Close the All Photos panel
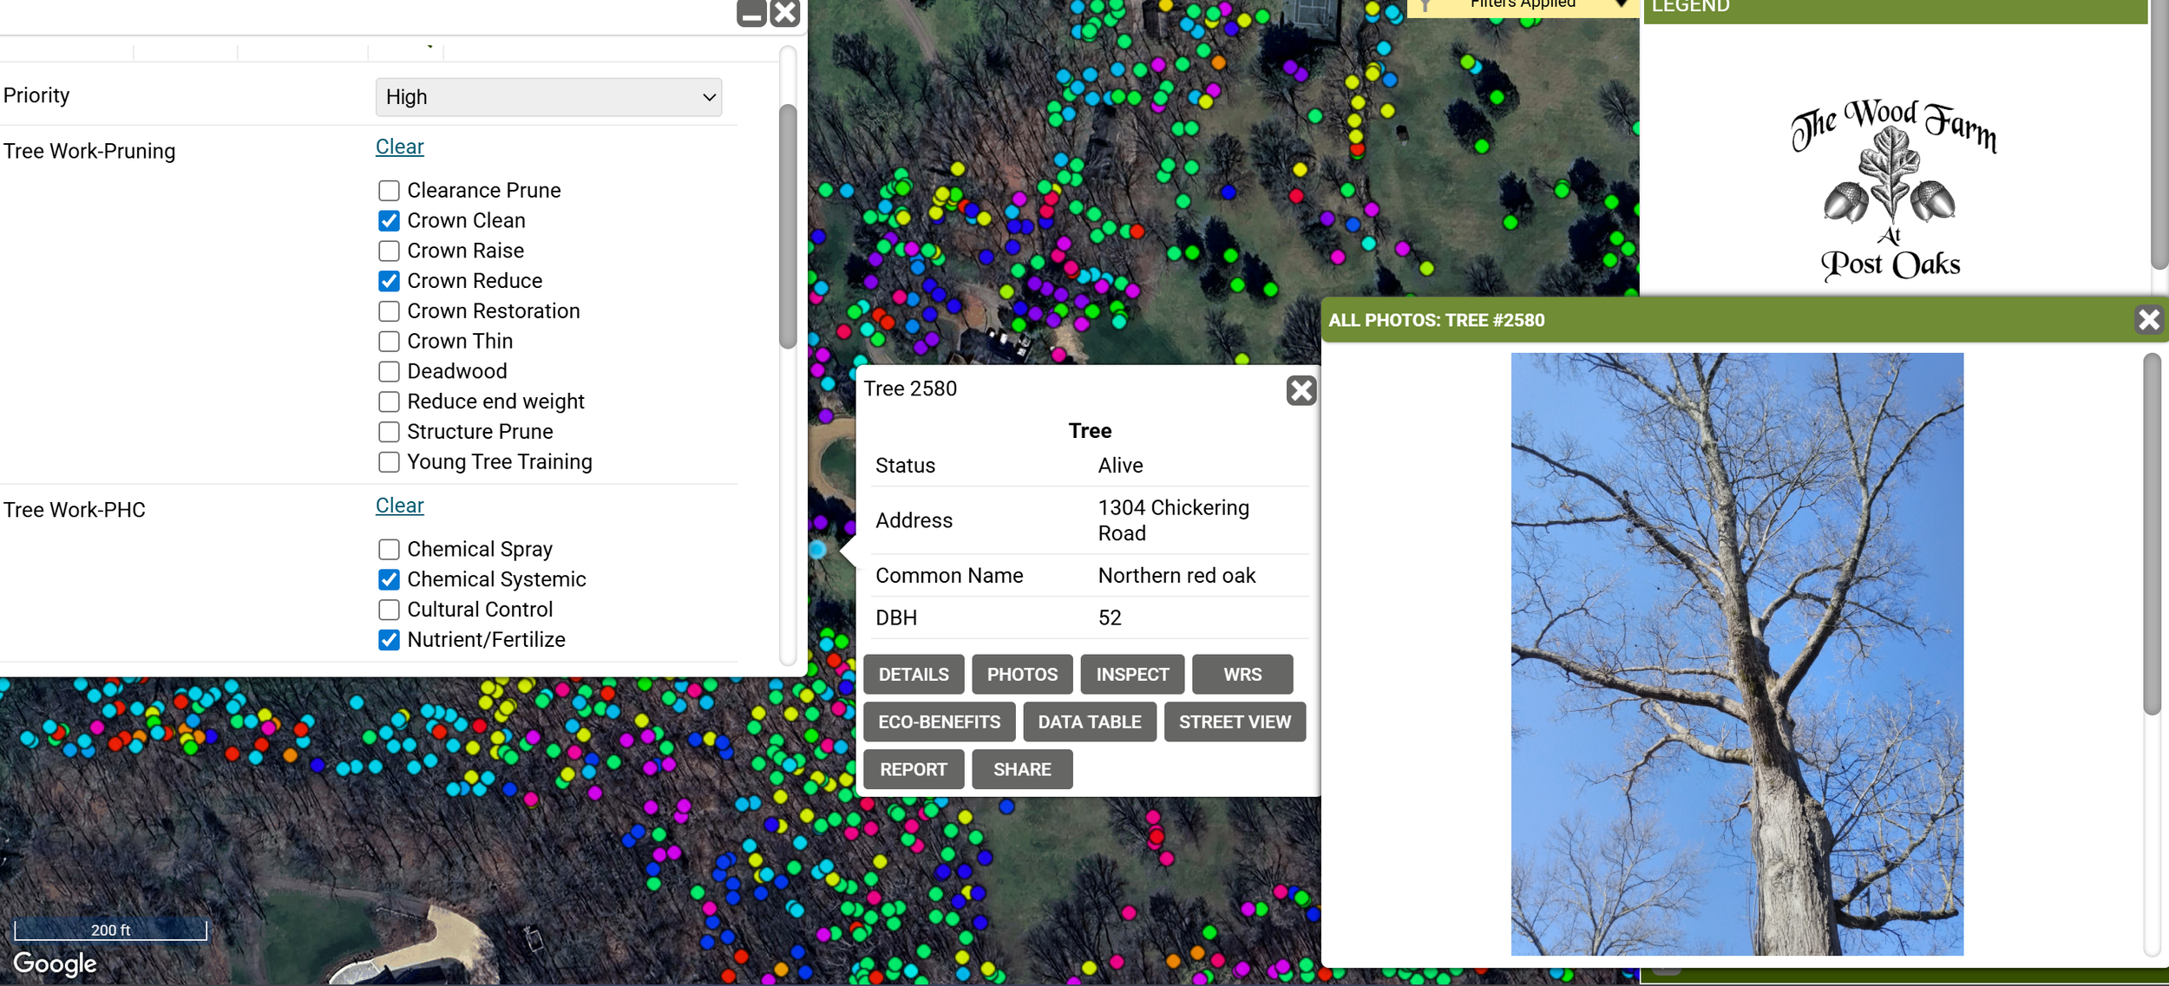 tap(2148, 320)
